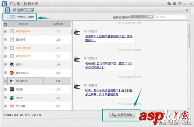Image resolution: width=194 pixels, height=127 pixels.
Task: Click message count 231 cell
Action: coord(58,31)
